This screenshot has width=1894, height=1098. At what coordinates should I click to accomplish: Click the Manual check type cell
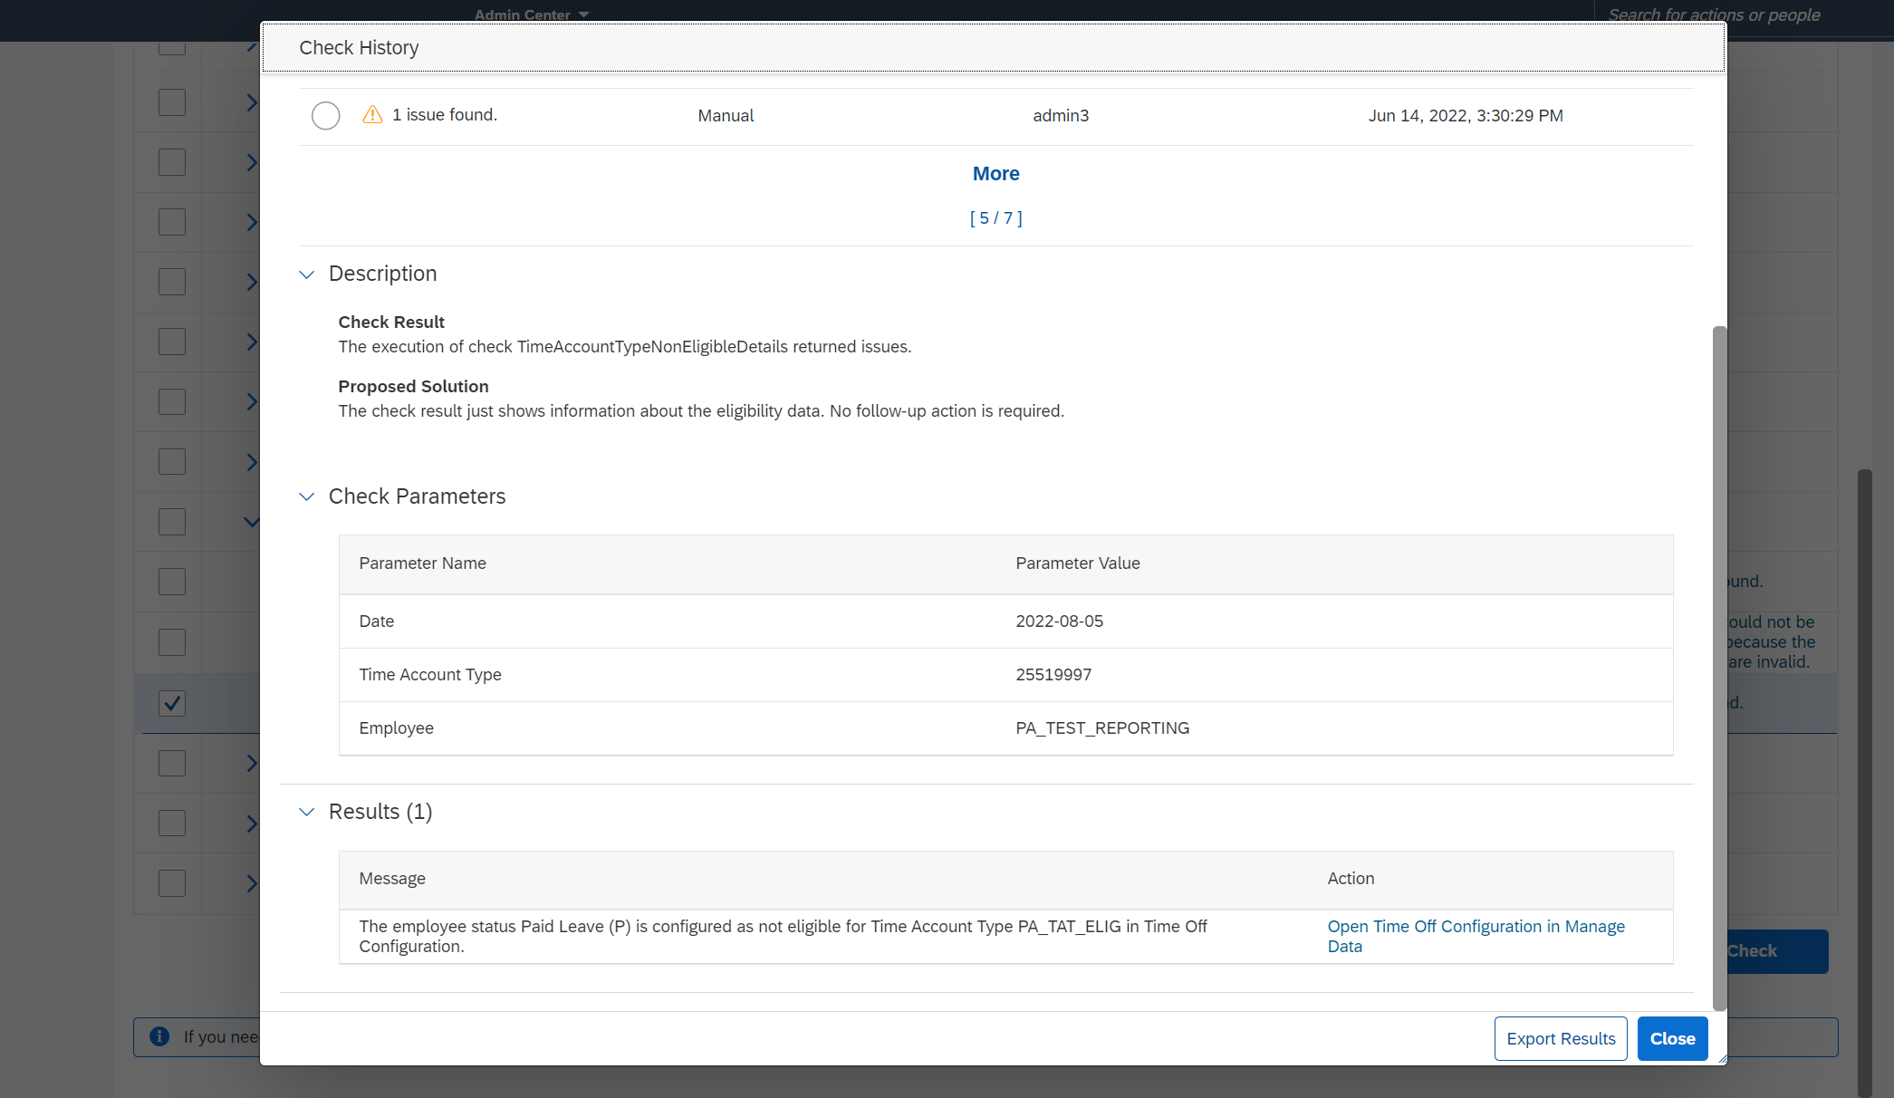point(726,116)
